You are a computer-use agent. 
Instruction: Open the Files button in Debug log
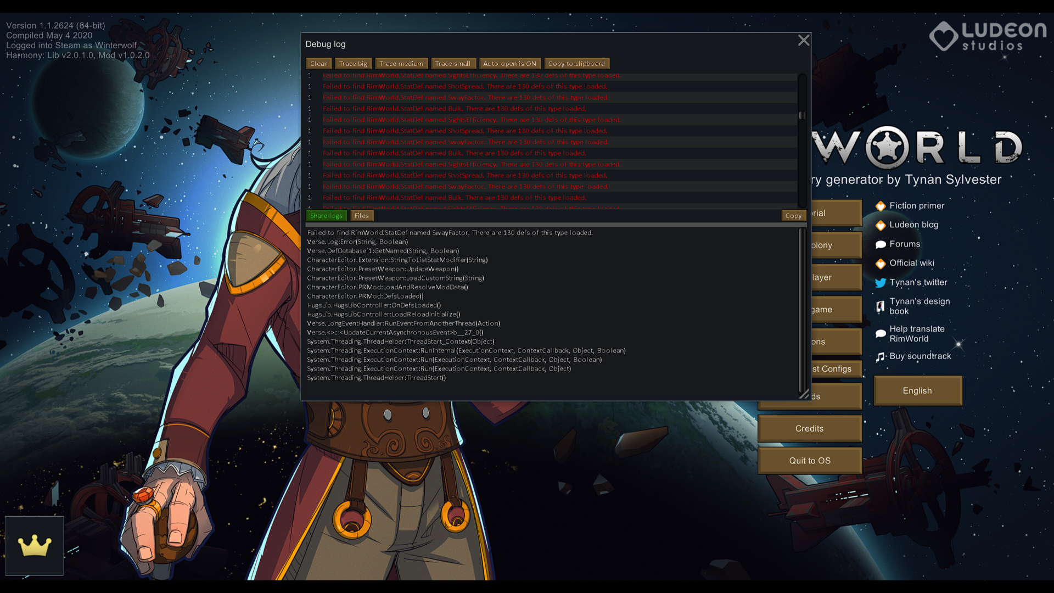(x=362, y=216)
